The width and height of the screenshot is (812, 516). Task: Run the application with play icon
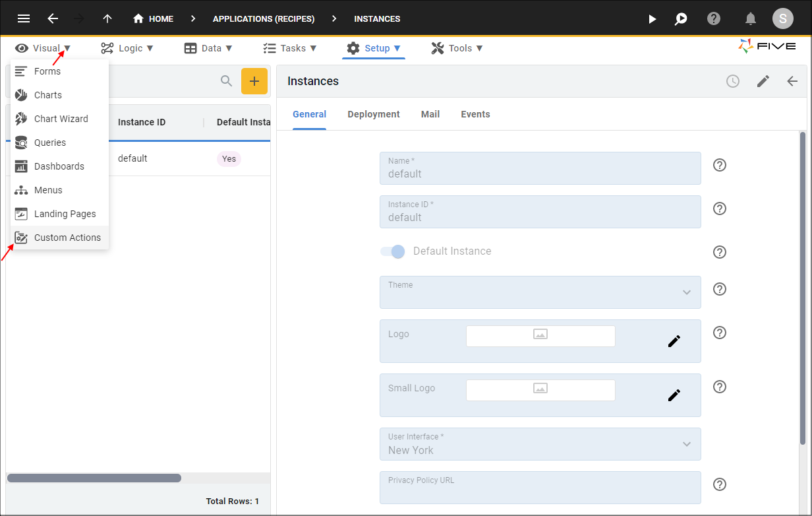(x=652, y=19)
